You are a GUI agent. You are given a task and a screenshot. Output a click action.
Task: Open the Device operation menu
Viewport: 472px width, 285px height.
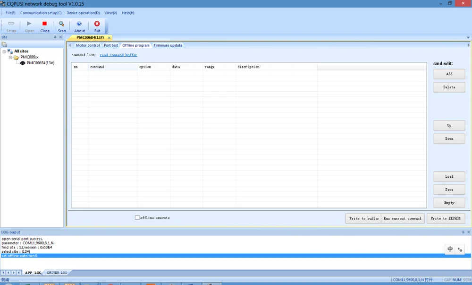point(83,13)
